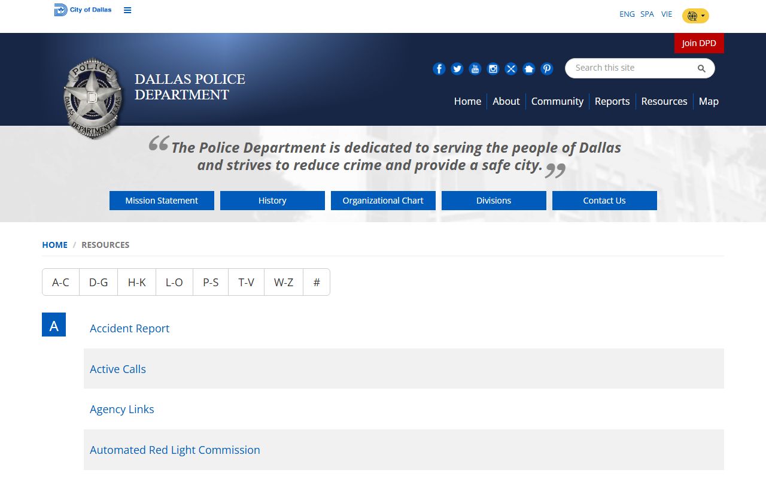The image size is (766, 479).
Task: Open the Twitter bird icon
Action: [457, 69]
